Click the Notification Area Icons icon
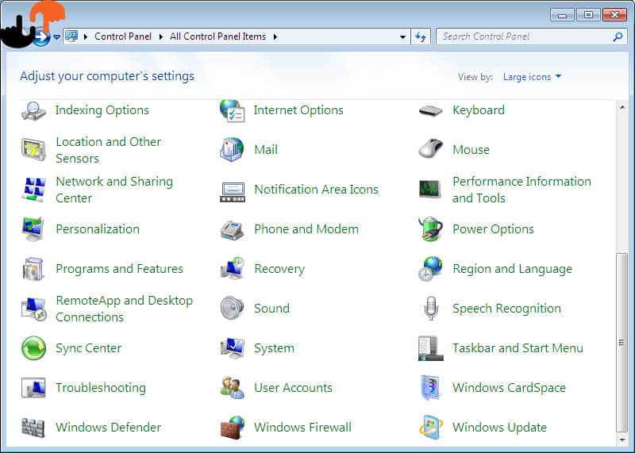 pyautogui.click(x=233, y=192)
